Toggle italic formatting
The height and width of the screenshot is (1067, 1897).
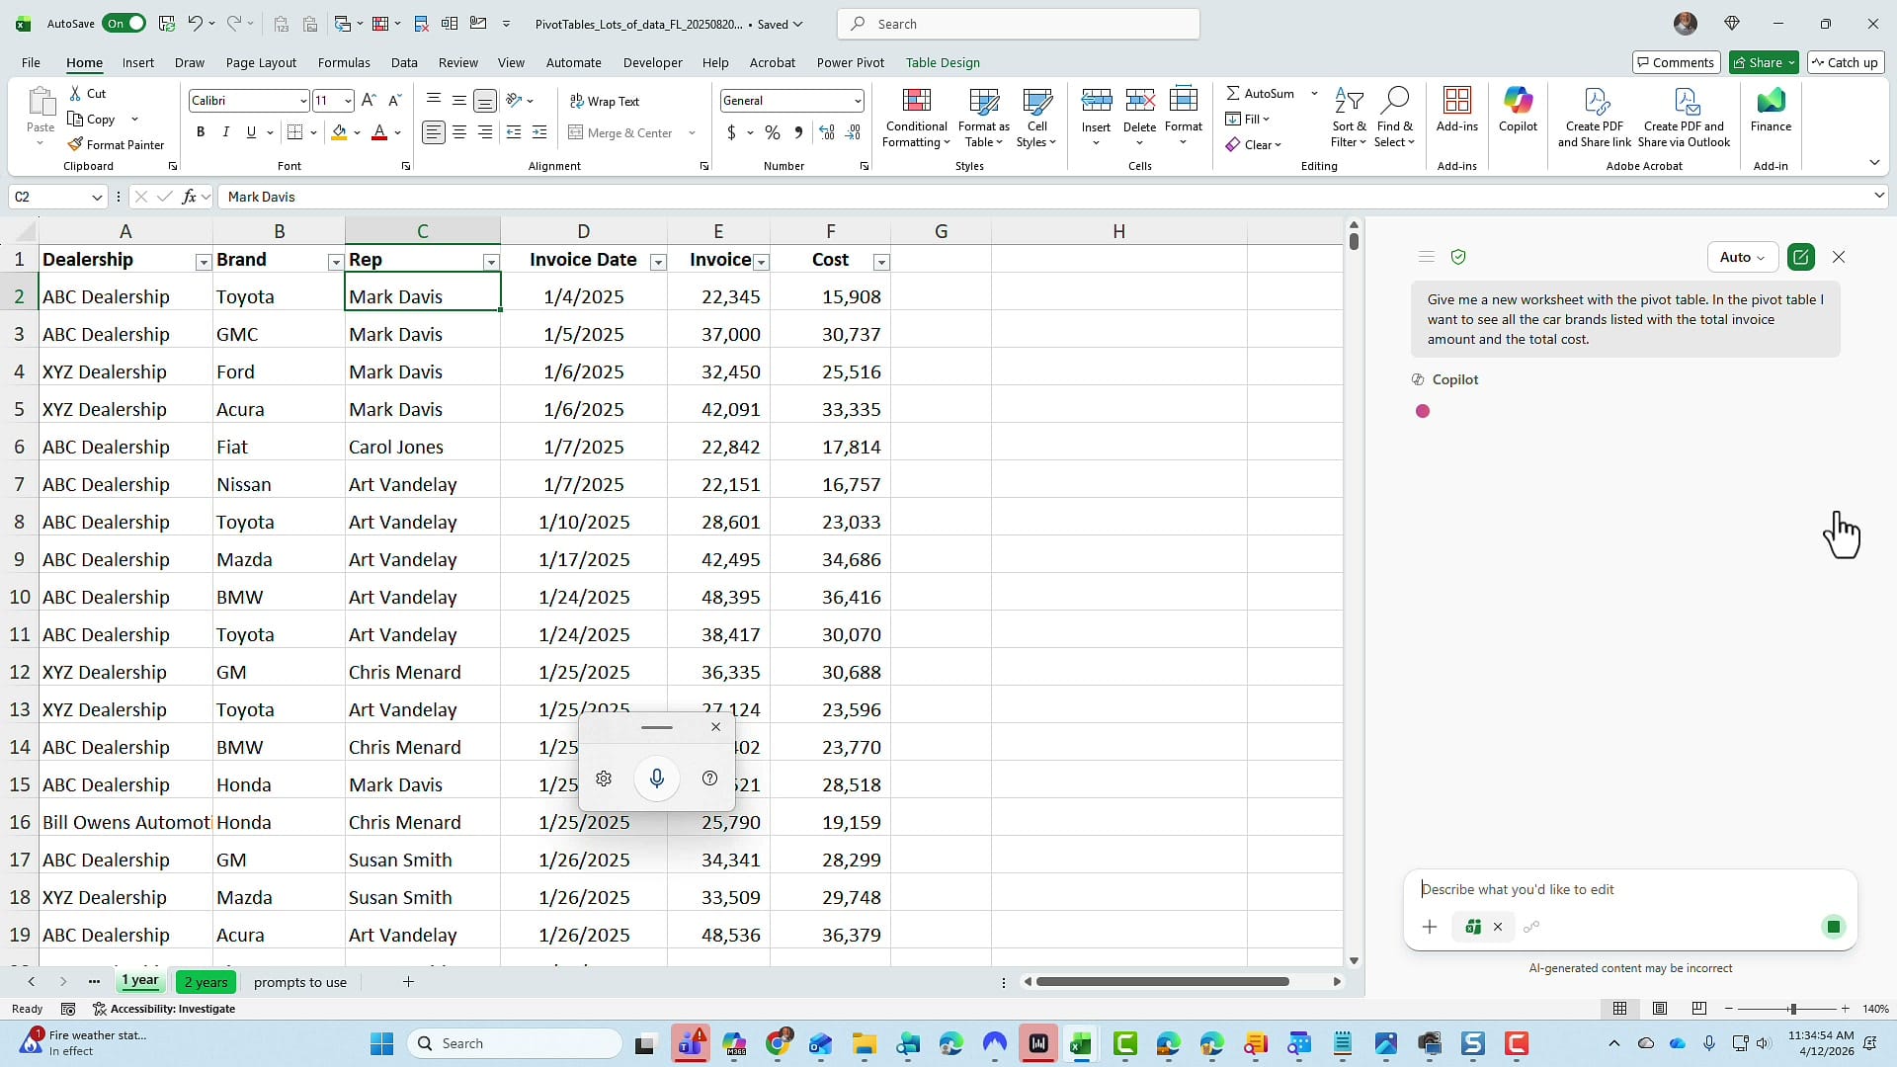point(225,131)
